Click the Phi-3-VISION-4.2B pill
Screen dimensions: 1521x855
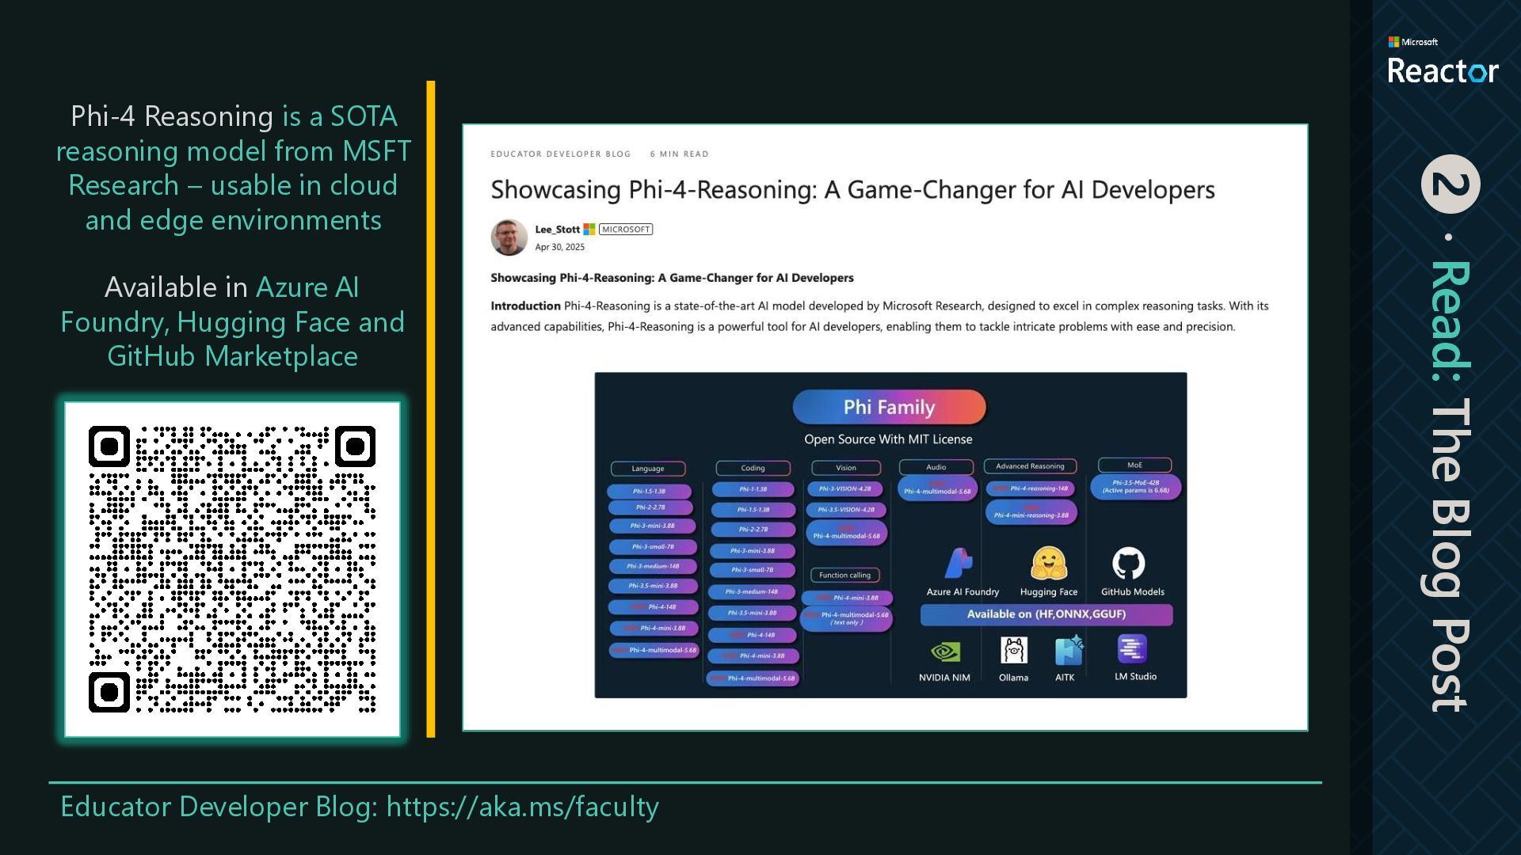(x=845, y=489)
